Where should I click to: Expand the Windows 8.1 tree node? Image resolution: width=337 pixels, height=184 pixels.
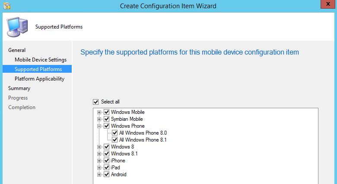(99, 154)
